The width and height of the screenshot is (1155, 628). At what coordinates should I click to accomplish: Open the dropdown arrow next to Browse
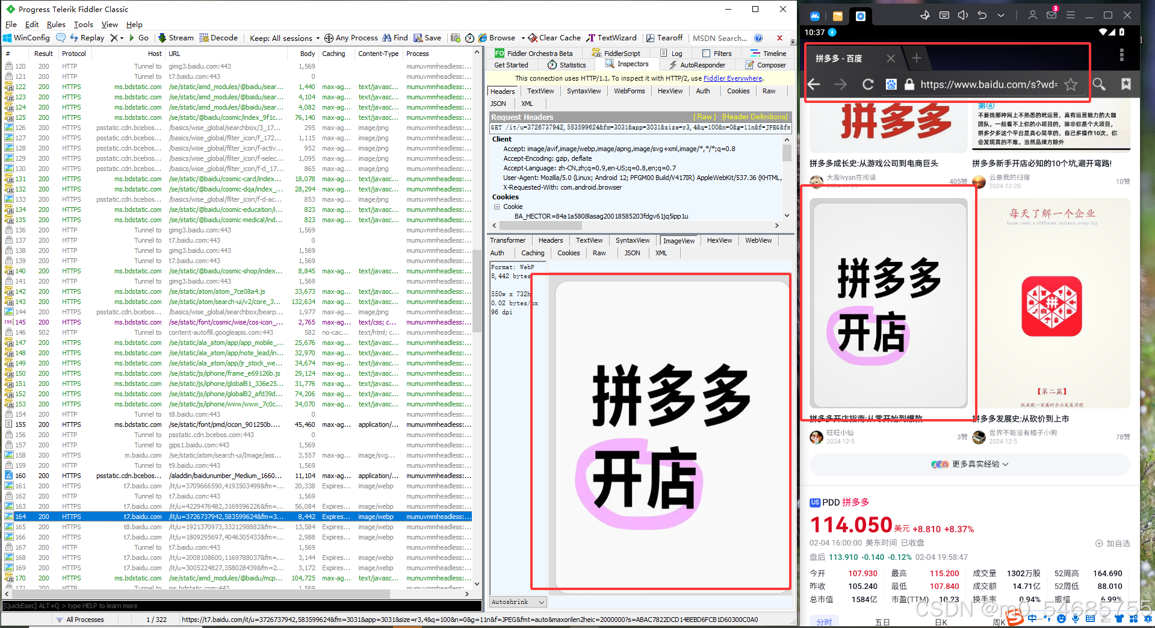tap(523, 38)
